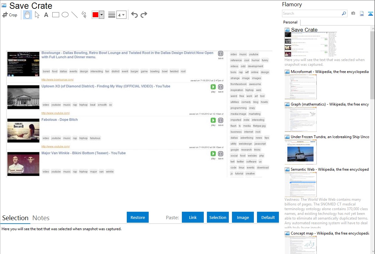This screenshot has width=375, height=254.
Task: Click the Paste Image button
Action: pyautogui.click(x=243, y=217)
